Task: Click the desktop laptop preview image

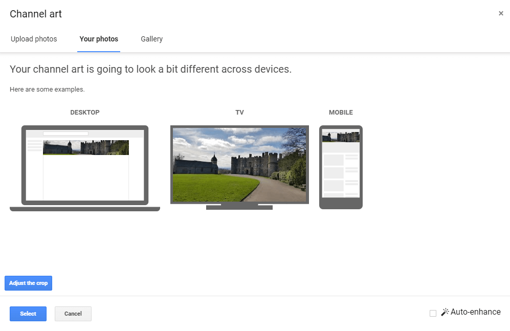Action: 85,168
